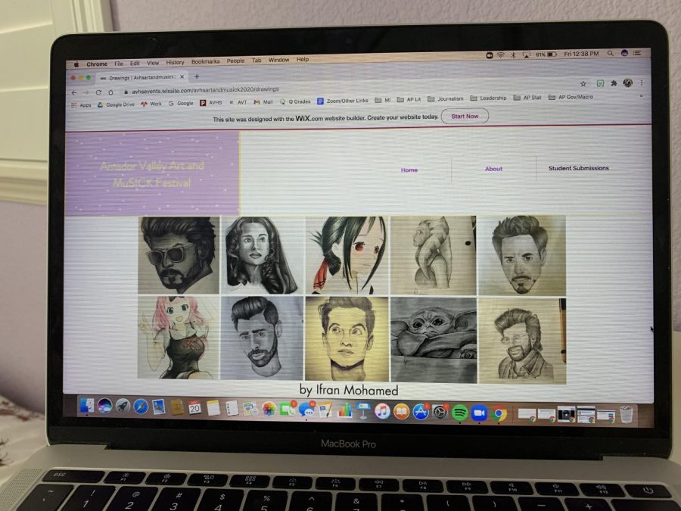Open a new Chrome tab
Image resolution: width=681 pixels, height=511 pixels.
coord(197,76)
